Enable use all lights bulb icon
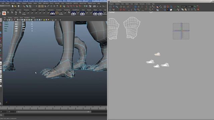Viewport: 214px width, 120px height. (x=44, y=20)
